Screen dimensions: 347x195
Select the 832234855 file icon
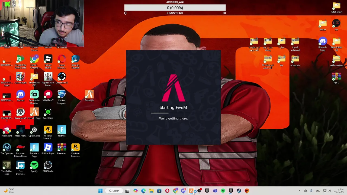[7, 62]
